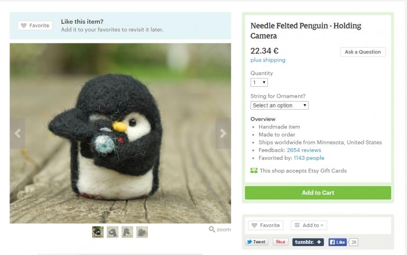
Task: Like the item on Facebook
Action: click(x=337, y=242)
